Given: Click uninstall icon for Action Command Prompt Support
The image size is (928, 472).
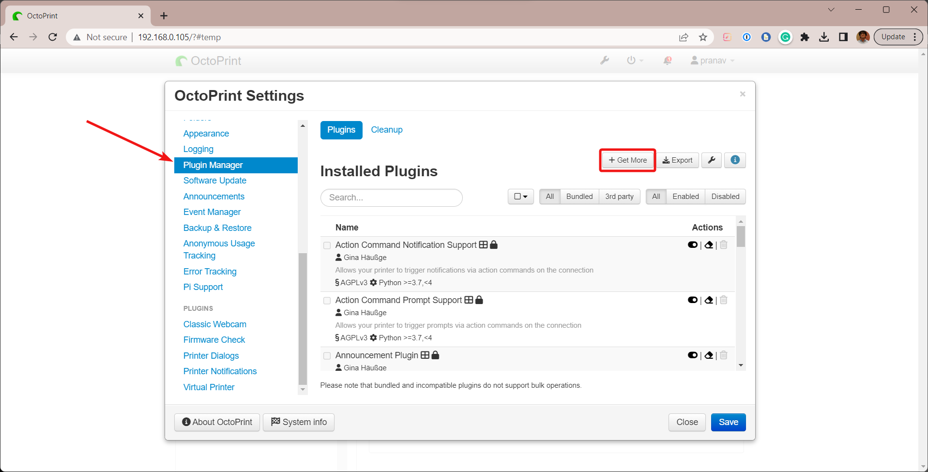Looking at the screenshot, I should pyautogui.click(x=723, y=300).
